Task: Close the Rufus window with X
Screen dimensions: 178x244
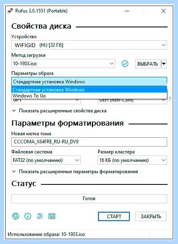Action: 164,11
